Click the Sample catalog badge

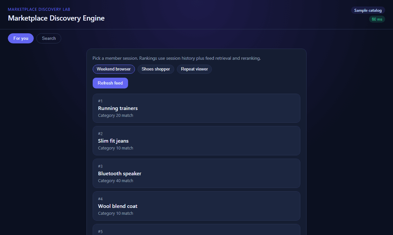click(x=368, y=10)
